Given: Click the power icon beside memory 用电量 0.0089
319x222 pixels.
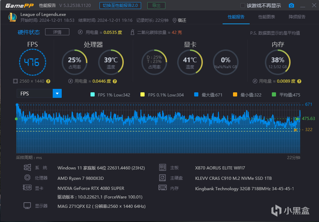Looking at the screenshot, I should click(255, 81).
